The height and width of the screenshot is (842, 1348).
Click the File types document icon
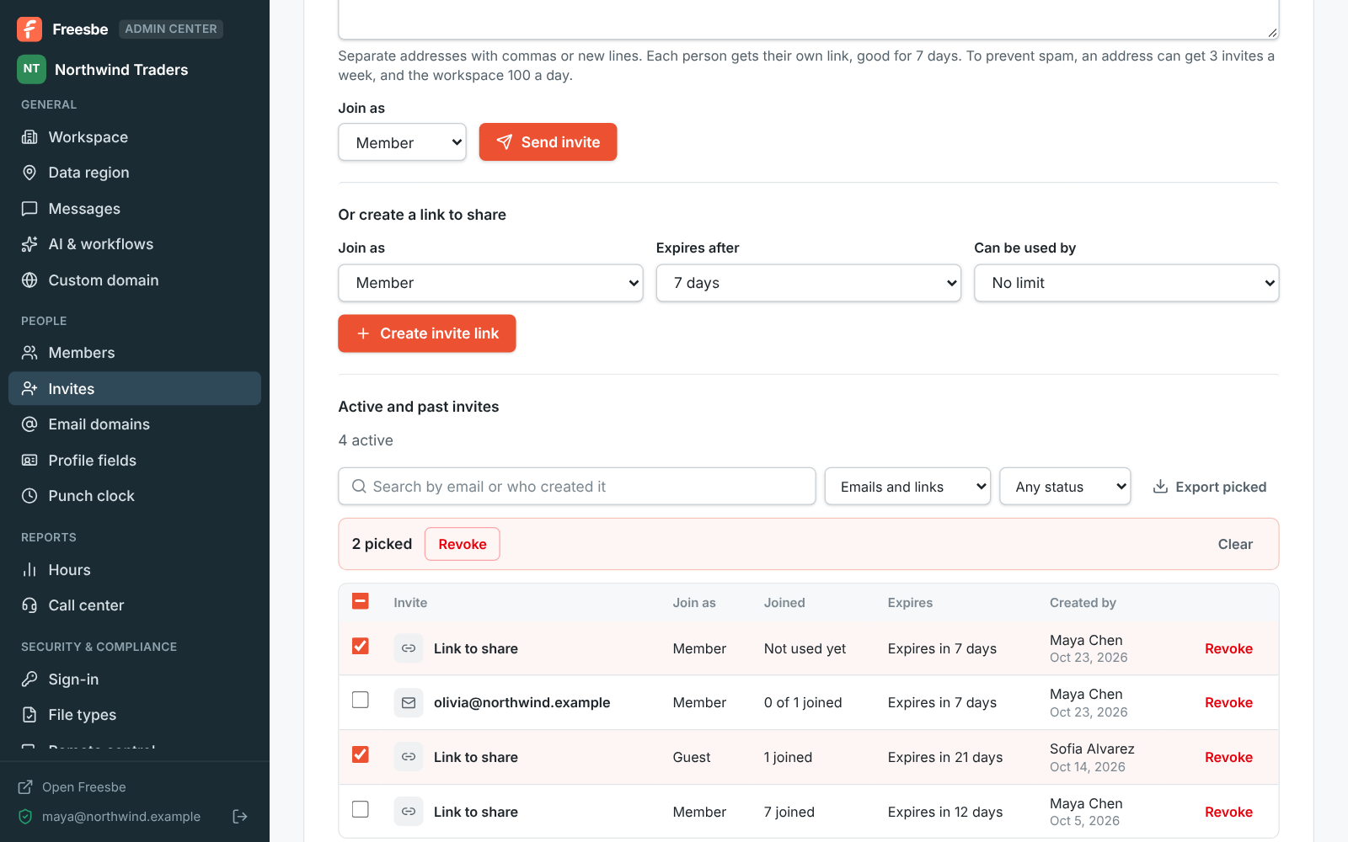[x=29, y=715]
